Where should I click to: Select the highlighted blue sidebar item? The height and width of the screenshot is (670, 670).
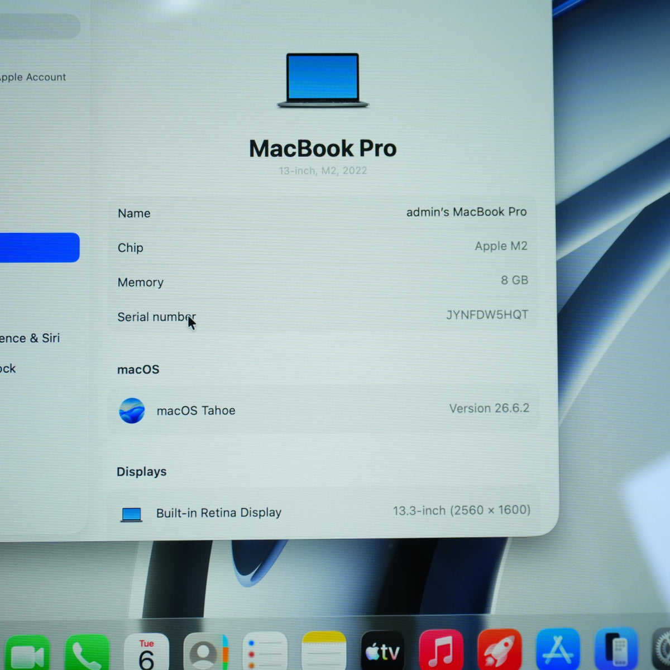point(40,247)
